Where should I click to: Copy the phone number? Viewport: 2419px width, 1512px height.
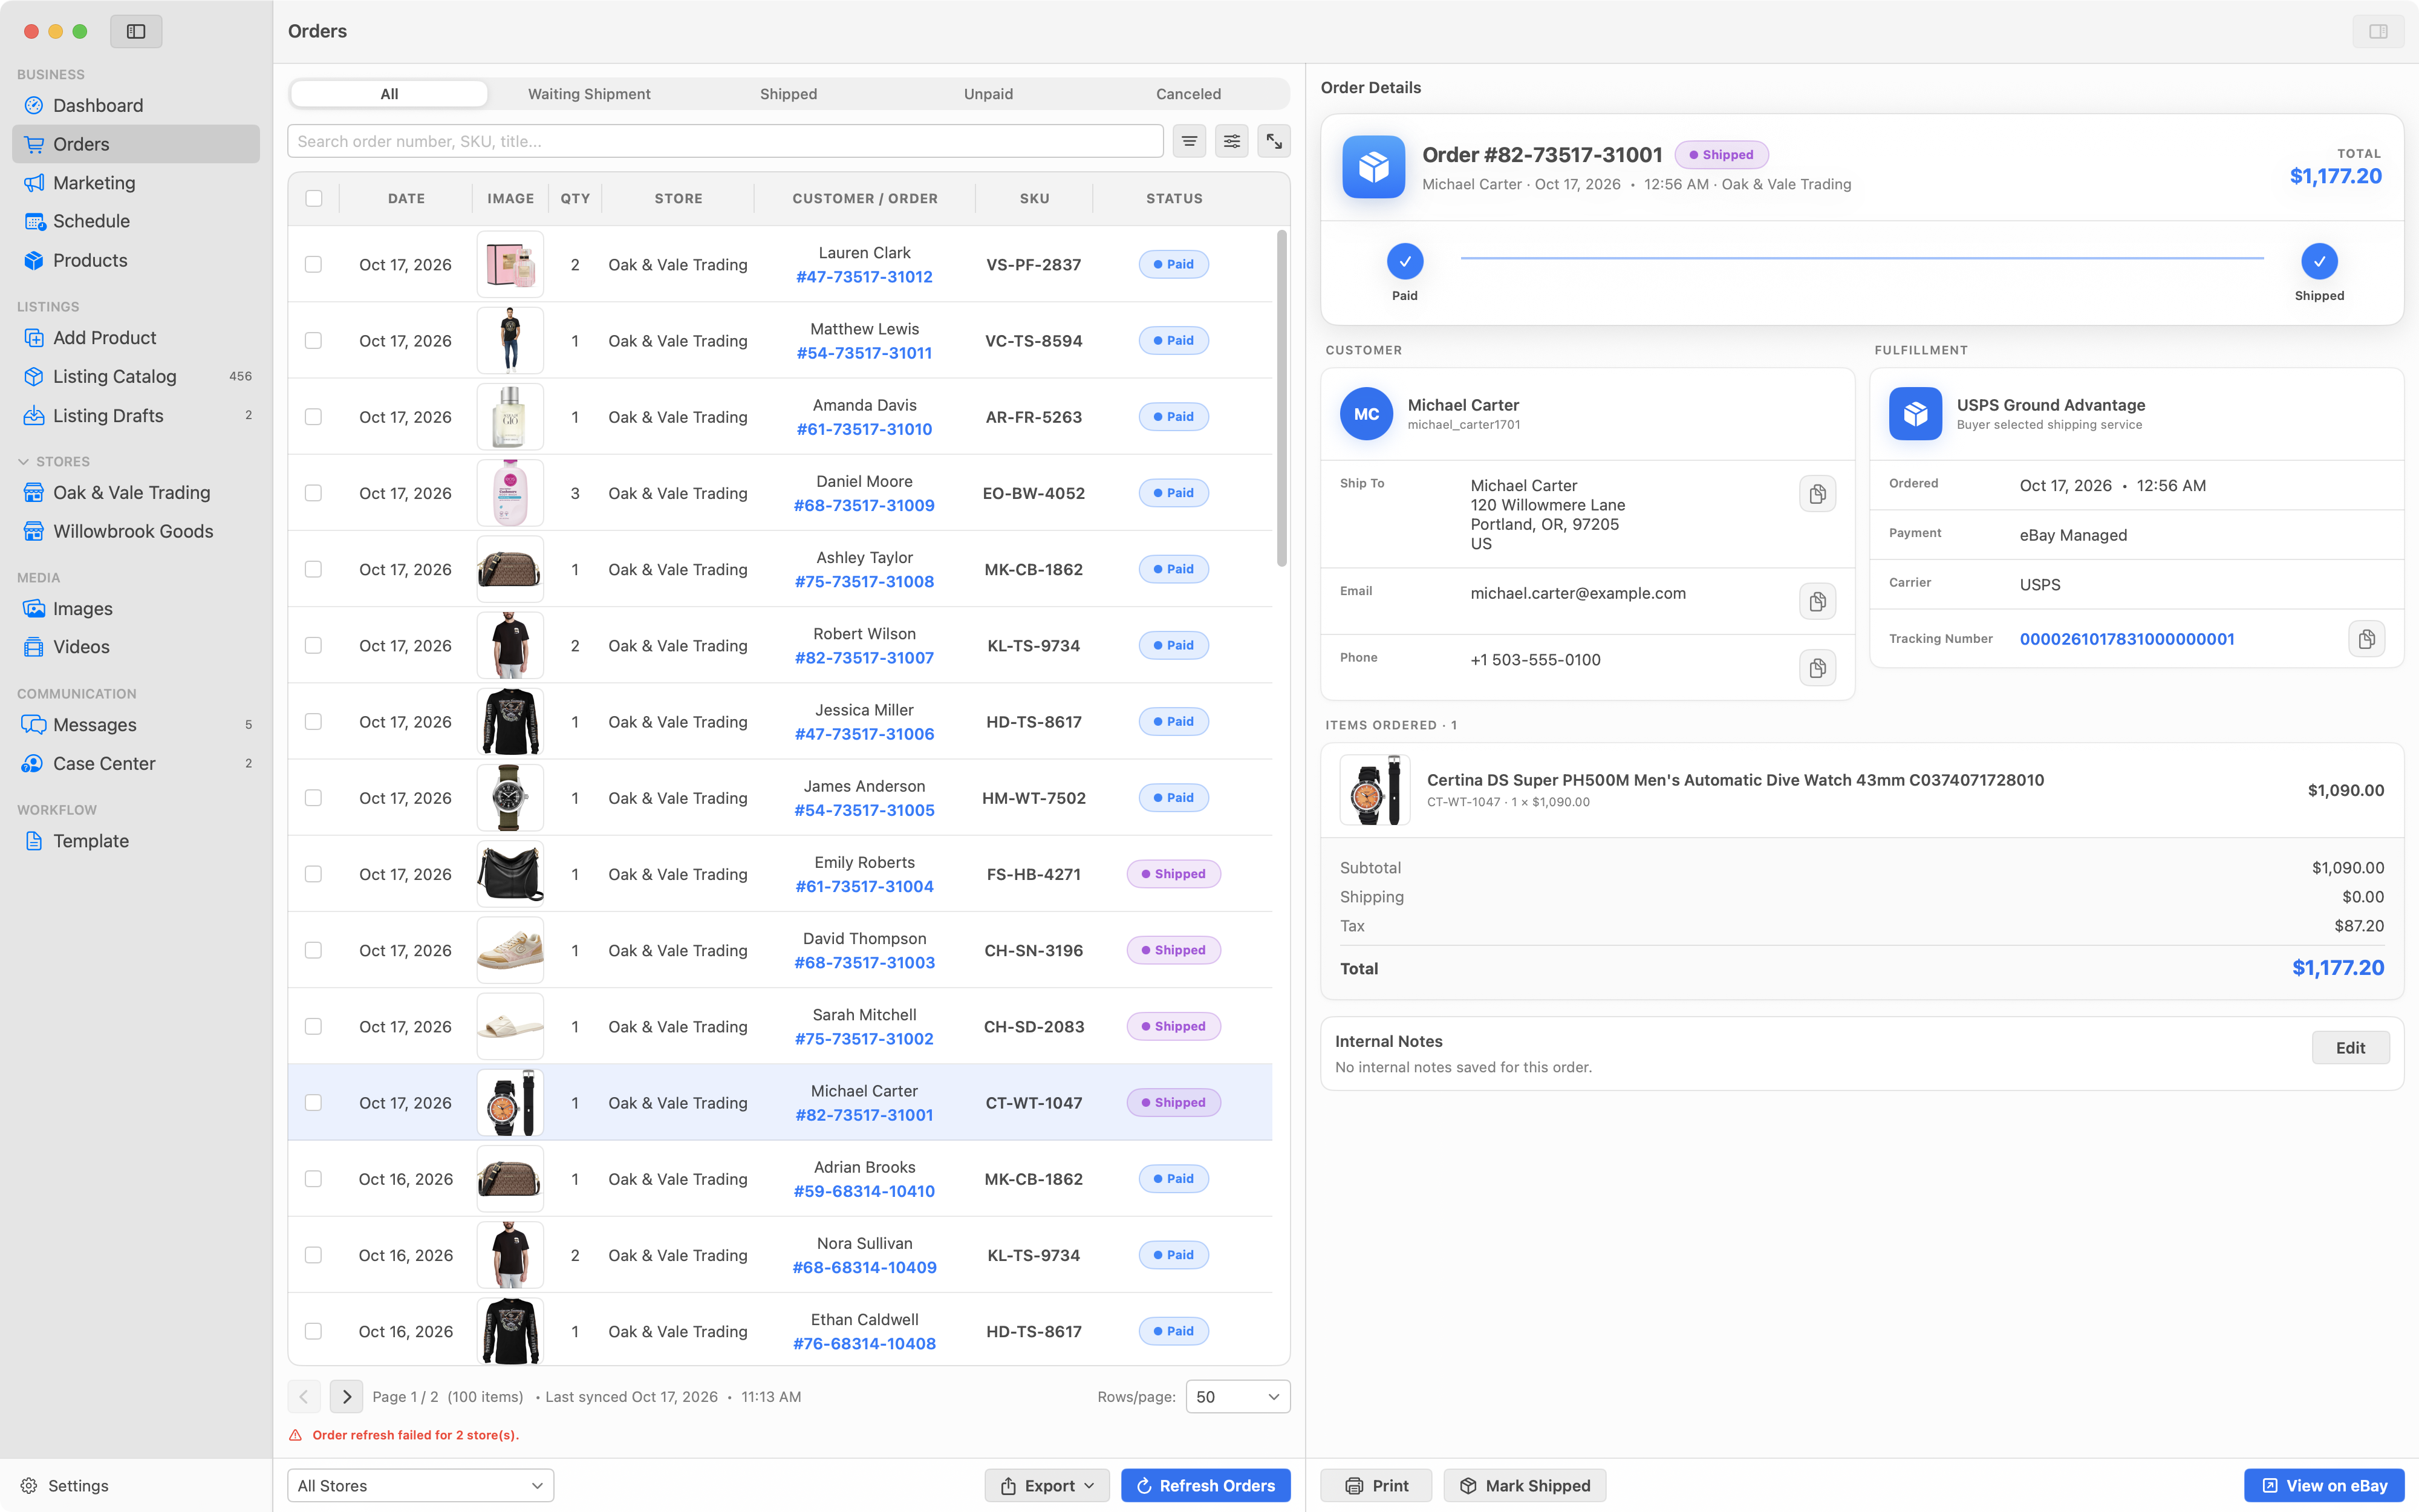1817,668
